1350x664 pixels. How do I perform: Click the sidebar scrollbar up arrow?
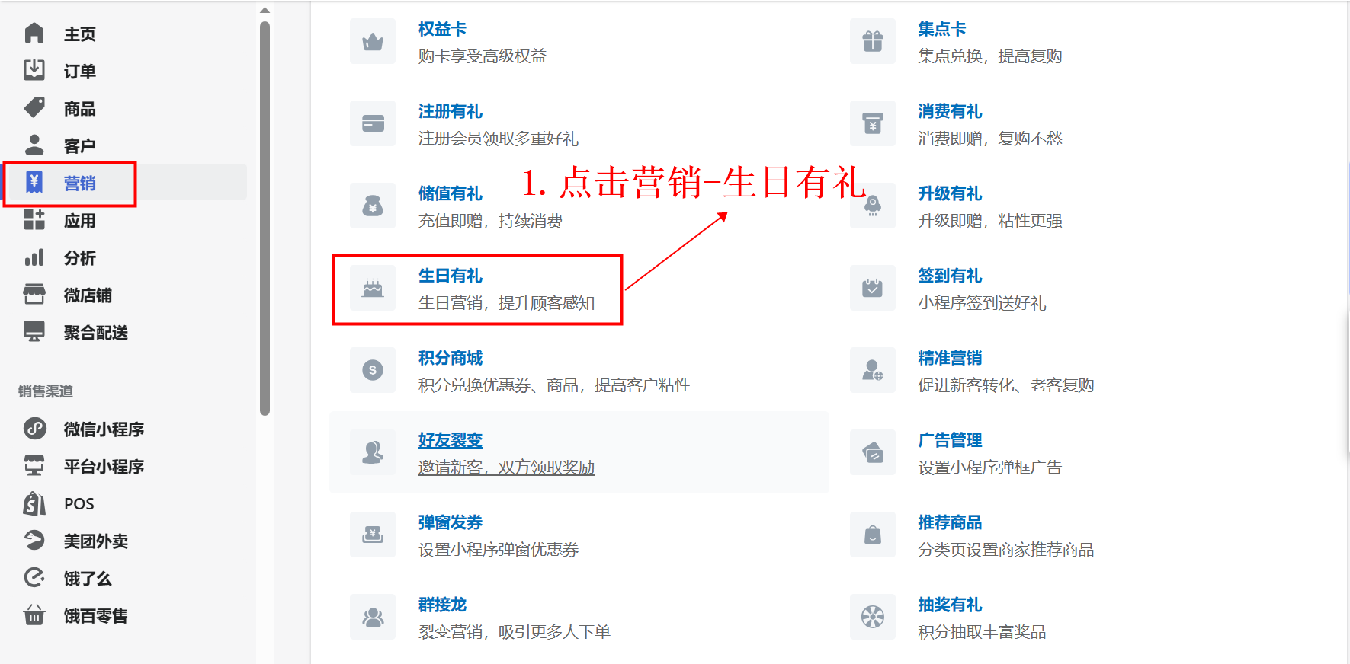[265, 10]
